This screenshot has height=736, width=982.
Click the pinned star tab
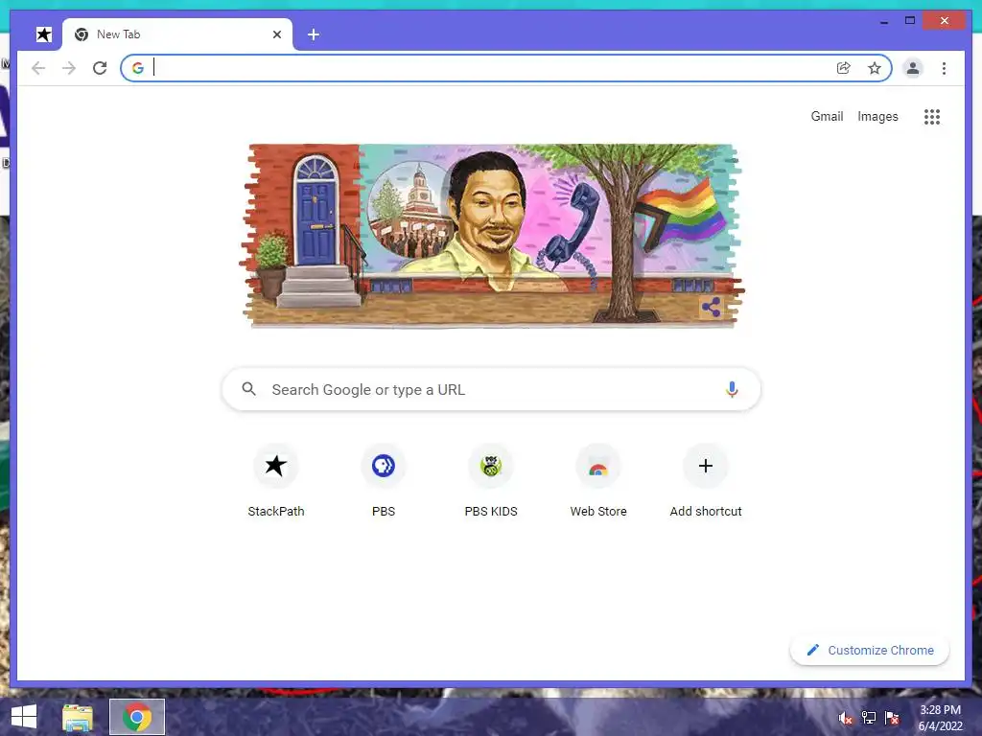(x=43, y=34)
